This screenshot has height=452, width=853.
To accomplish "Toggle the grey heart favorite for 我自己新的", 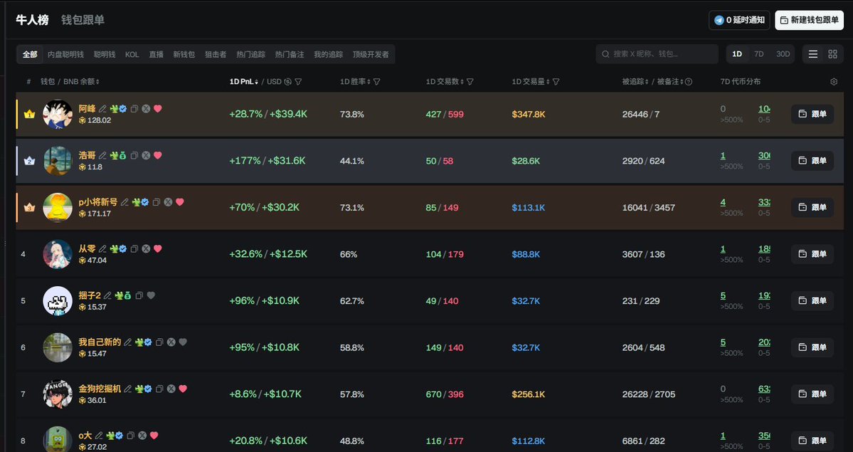I will tap(183, 342).
